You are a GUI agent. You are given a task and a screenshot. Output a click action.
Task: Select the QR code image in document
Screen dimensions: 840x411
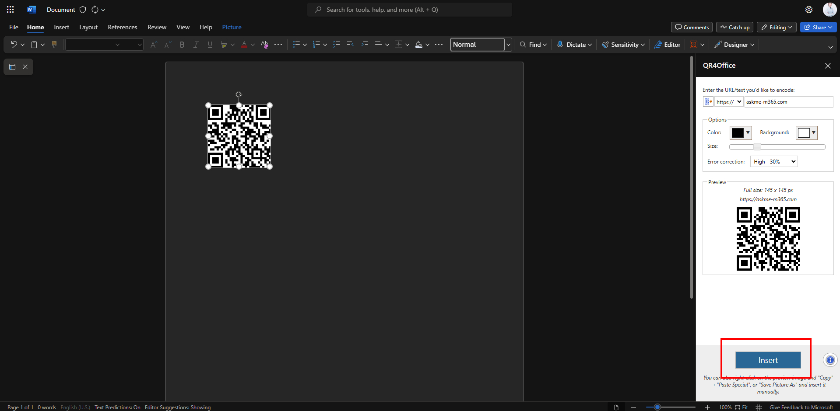(239, 136)
